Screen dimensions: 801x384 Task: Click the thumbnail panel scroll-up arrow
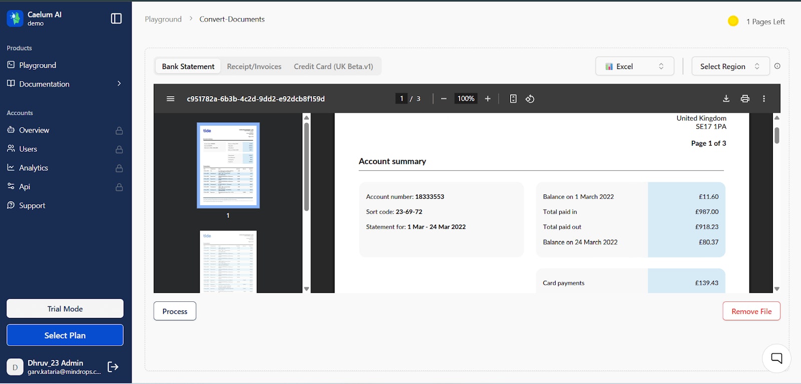306,117
